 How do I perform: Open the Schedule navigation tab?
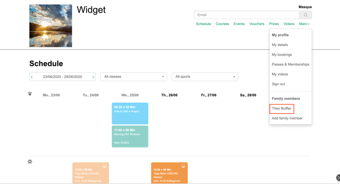(204, 24)
